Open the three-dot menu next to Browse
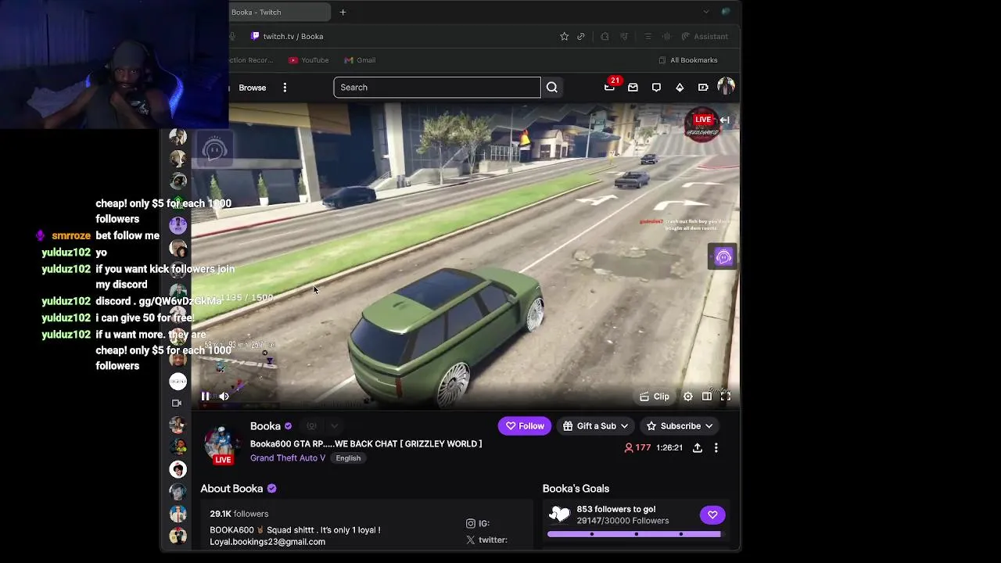Image resolution: width=1001 pixels, height=563 pixels. (285, 88)
